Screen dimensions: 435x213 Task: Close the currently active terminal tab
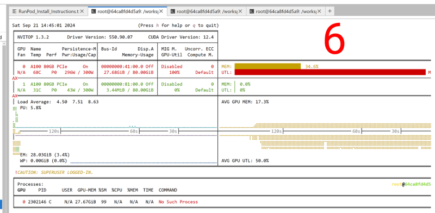tap(161, 11)
